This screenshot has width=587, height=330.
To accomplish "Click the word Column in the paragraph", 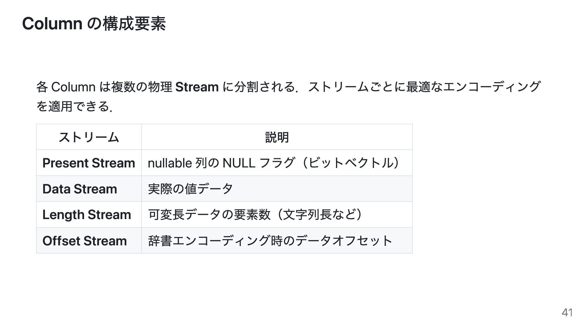I will 73,87.
